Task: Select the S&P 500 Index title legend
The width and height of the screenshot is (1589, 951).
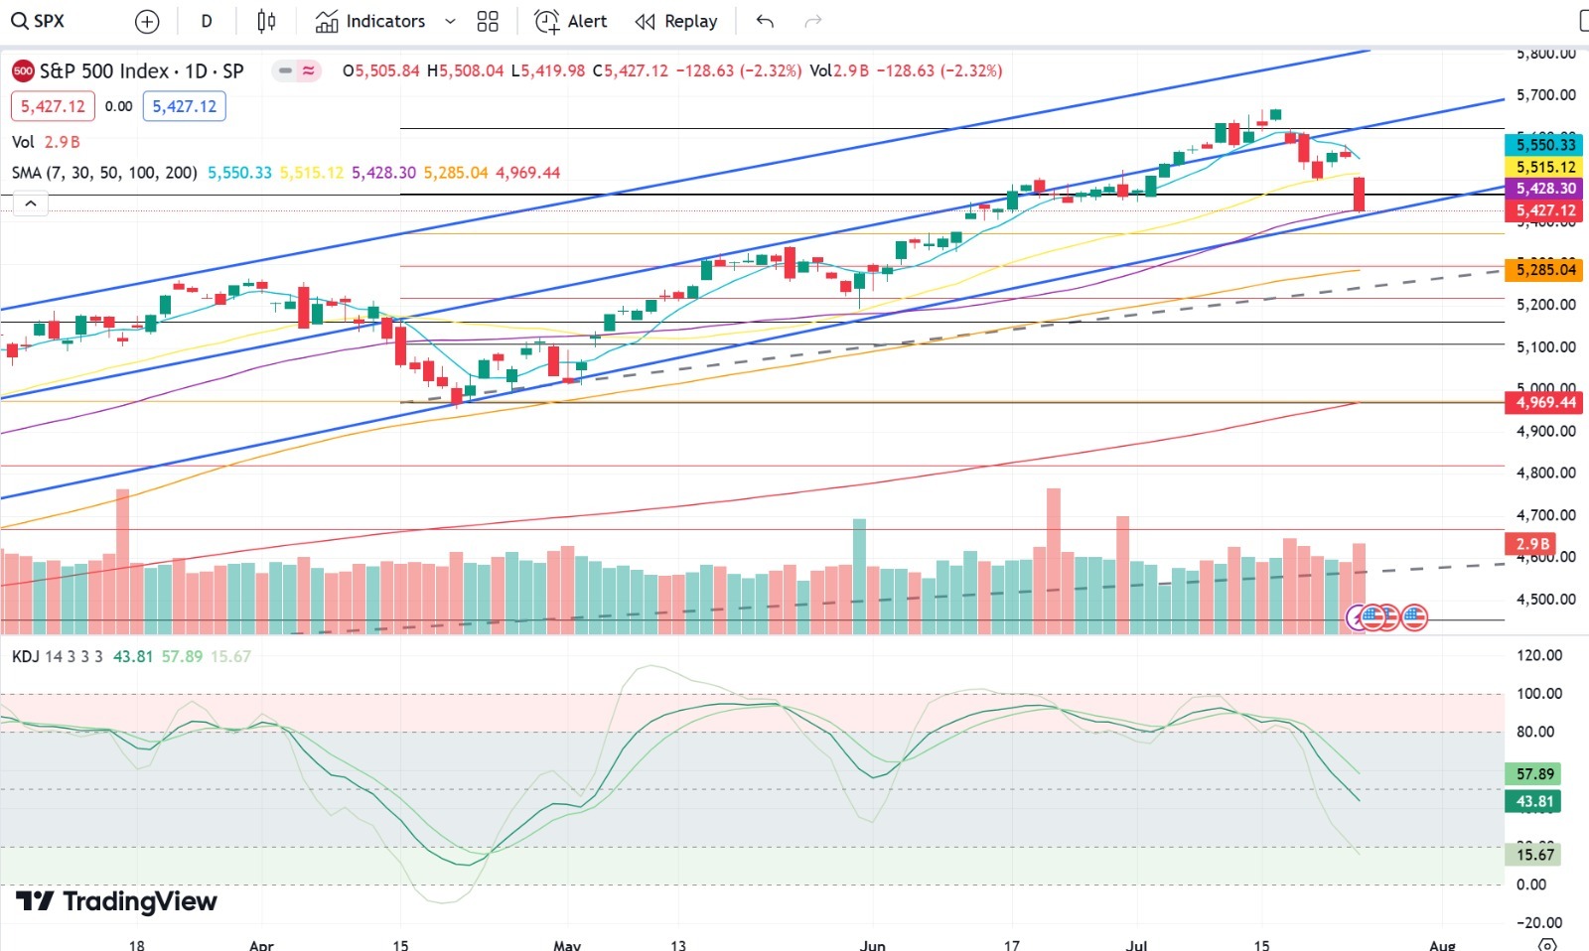Action: (x=141, y=70)
